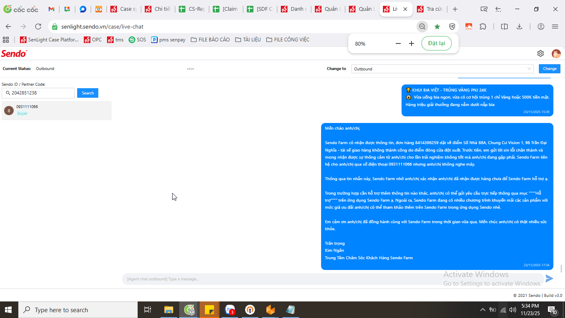Click the address bar URL
Screen dimensions: 565x318
(102, 26)
